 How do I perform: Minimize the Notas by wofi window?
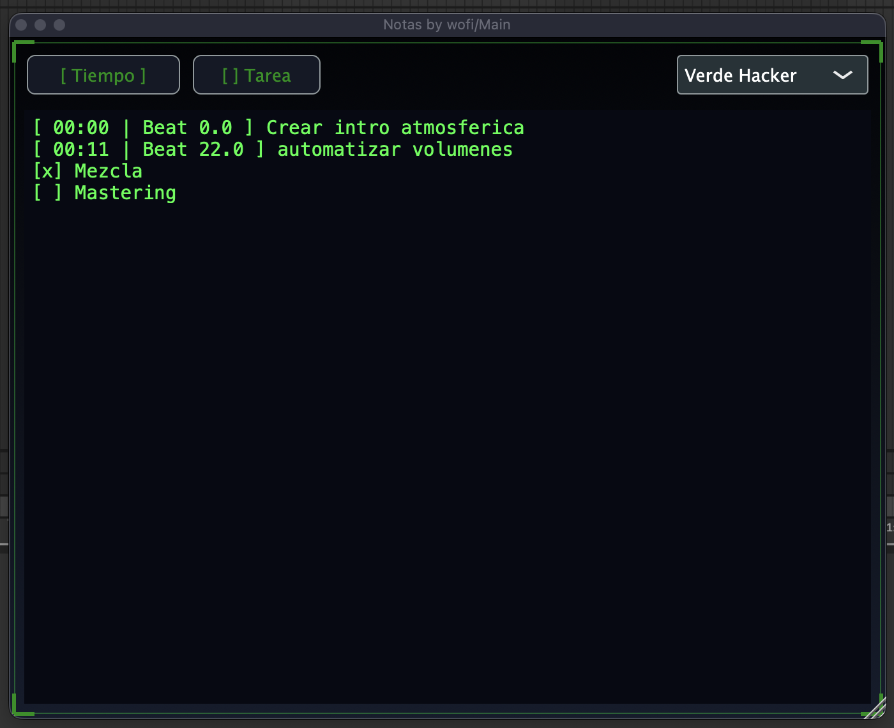(x=40, y=25)
